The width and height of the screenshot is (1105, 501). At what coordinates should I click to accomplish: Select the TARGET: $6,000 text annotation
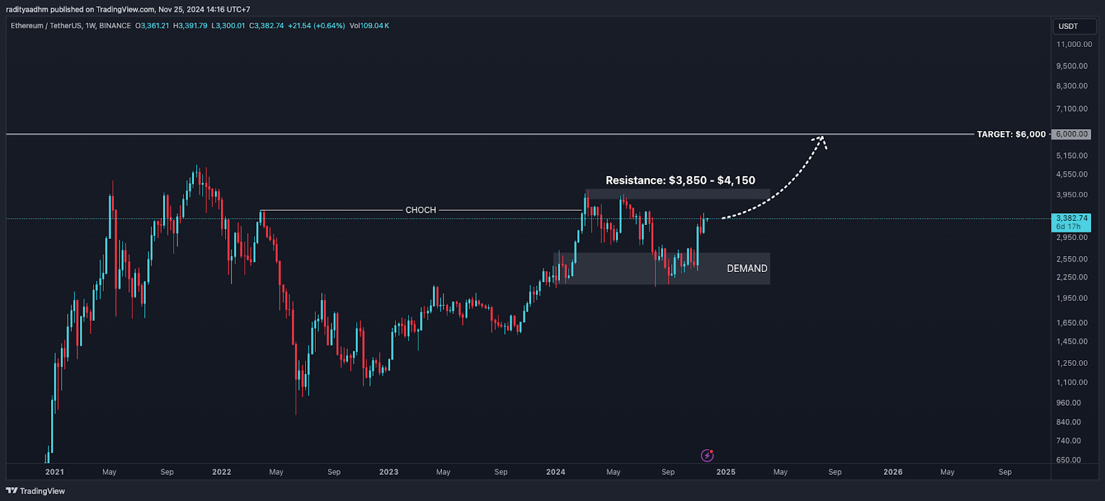[x=1011, y=134]
